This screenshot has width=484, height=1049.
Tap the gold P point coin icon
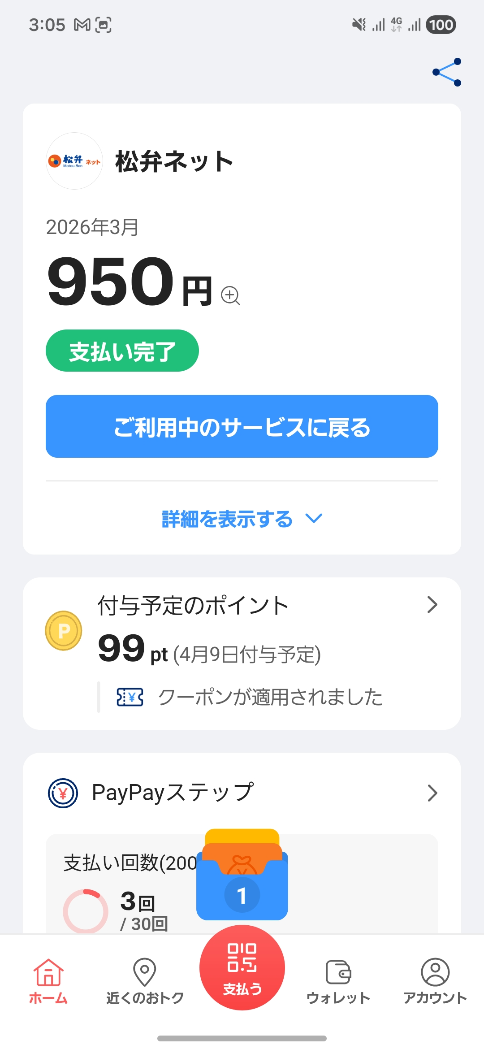tap(64, 631)
